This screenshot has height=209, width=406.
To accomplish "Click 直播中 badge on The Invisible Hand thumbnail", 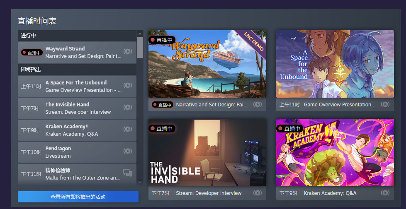I will point(162,129).
